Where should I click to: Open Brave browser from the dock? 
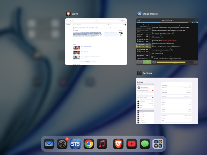[x=118, y=144]
